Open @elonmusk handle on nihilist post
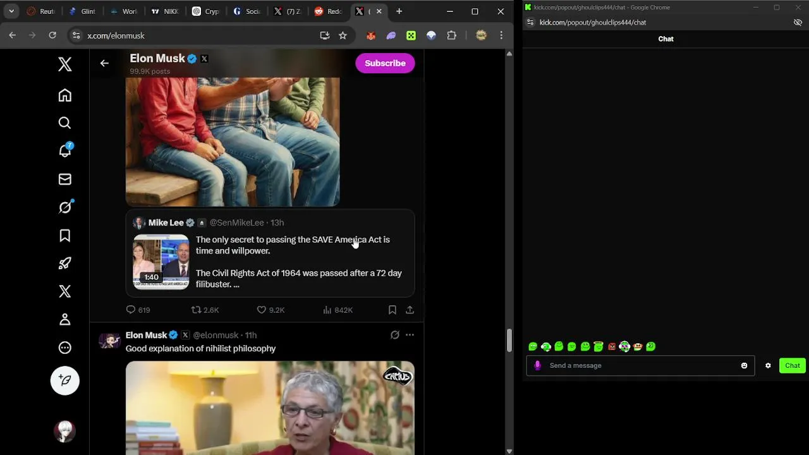 click(x=216, y=335)
